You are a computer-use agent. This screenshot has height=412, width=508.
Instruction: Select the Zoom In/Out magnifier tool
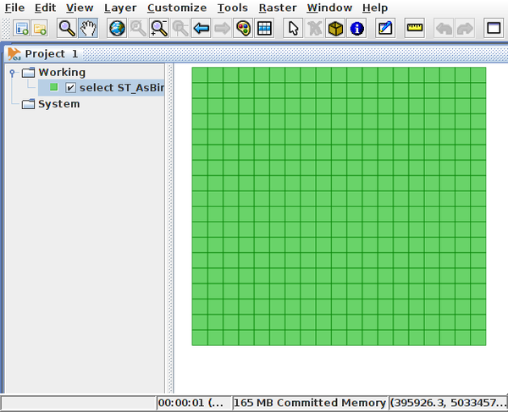[x=67, y=28]
